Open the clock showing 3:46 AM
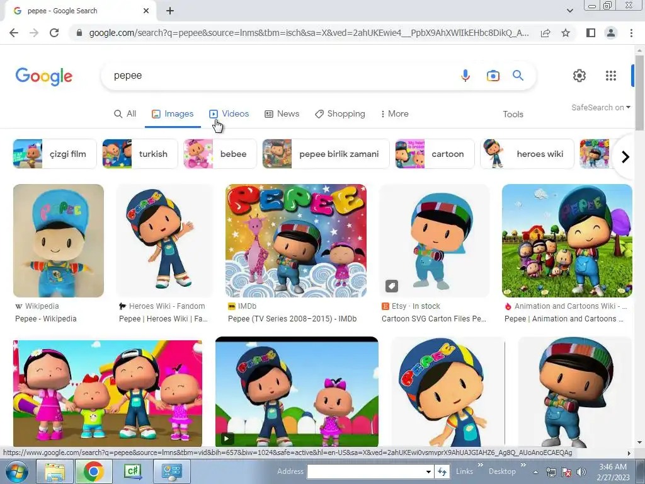Screen dimensions: 645x484 click(x=613, y=472)
